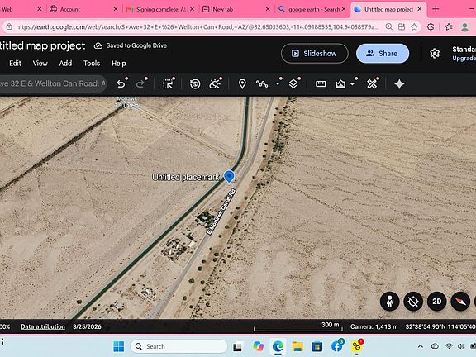Add a placemark pin

pos(242,83)
